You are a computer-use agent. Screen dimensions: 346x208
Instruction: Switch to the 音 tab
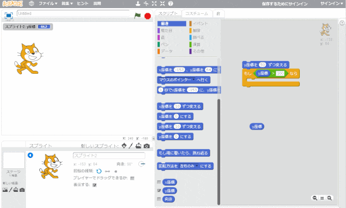218,14
